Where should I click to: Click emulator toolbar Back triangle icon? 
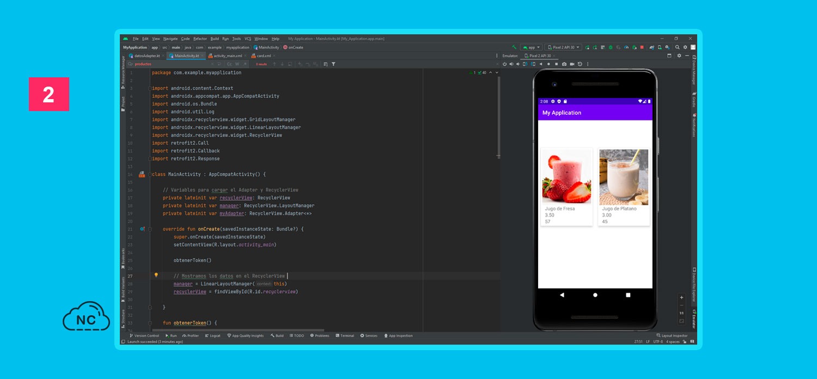coord(541,64)
